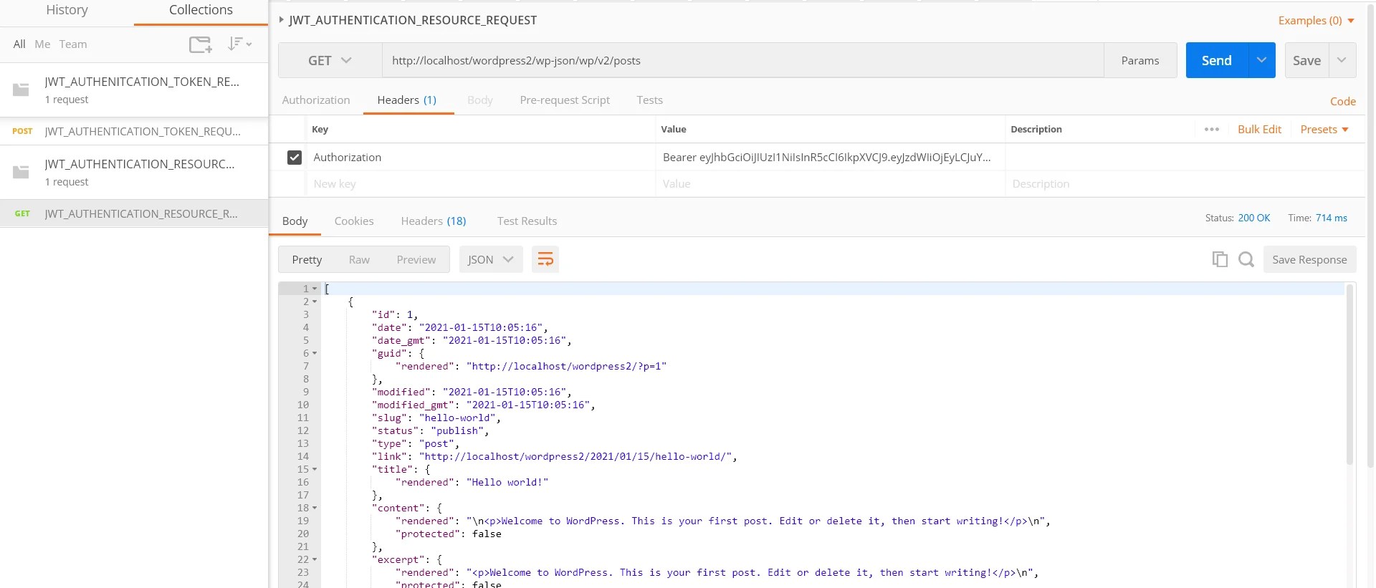Click the disabled Body request tab

coord(480,100)
